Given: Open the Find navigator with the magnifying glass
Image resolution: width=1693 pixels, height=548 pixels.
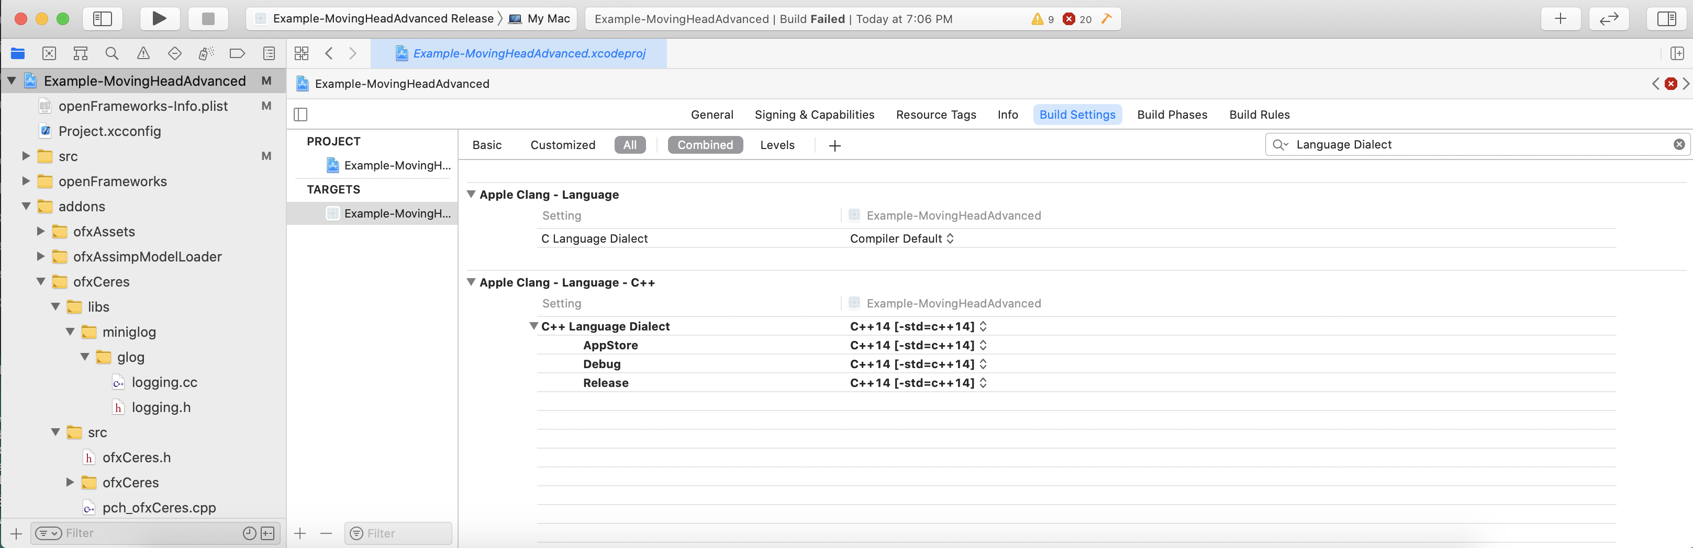Looking at the screenshot, I should [x=112, y=53].
